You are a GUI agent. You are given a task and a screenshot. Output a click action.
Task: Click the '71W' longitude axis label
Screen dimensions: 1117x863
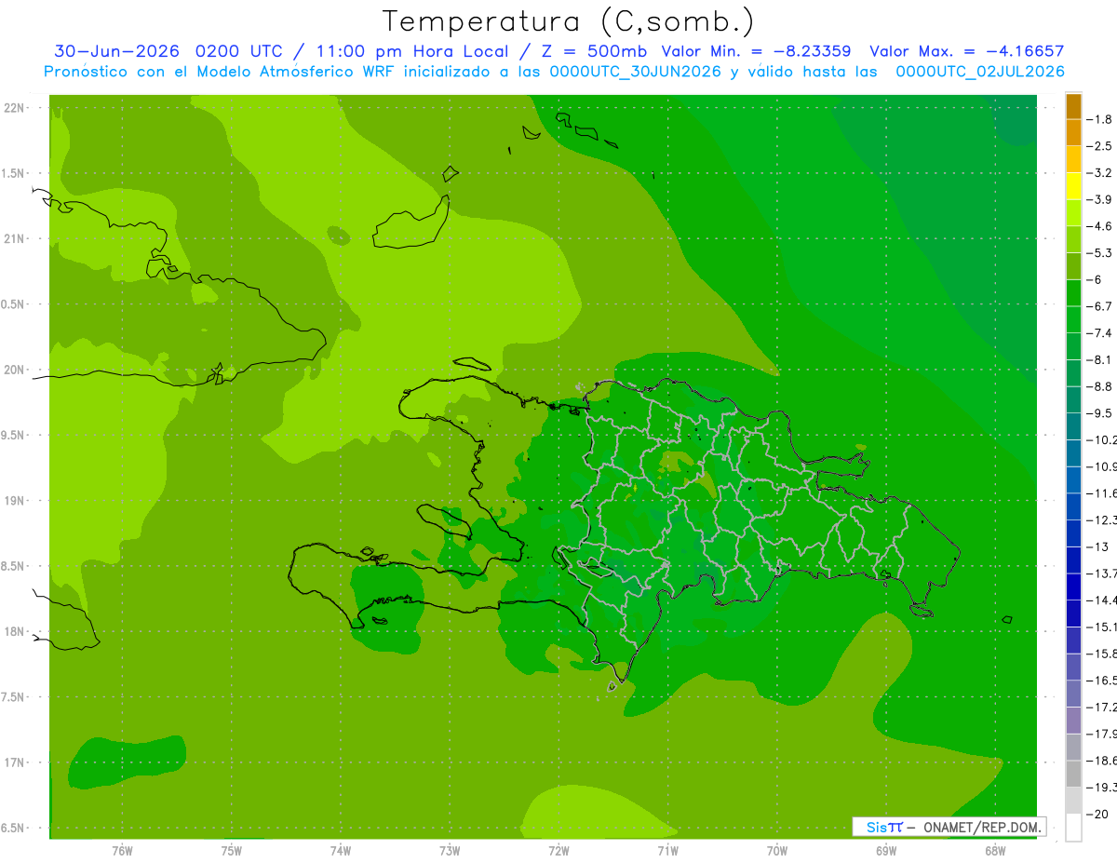pyautogui.click(x=667, y=850)
